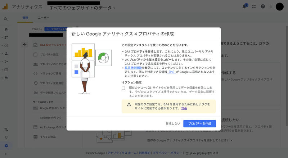Open the search icon in left sidebar
Screen dimensions: 288x158
[x=6, y=19]
